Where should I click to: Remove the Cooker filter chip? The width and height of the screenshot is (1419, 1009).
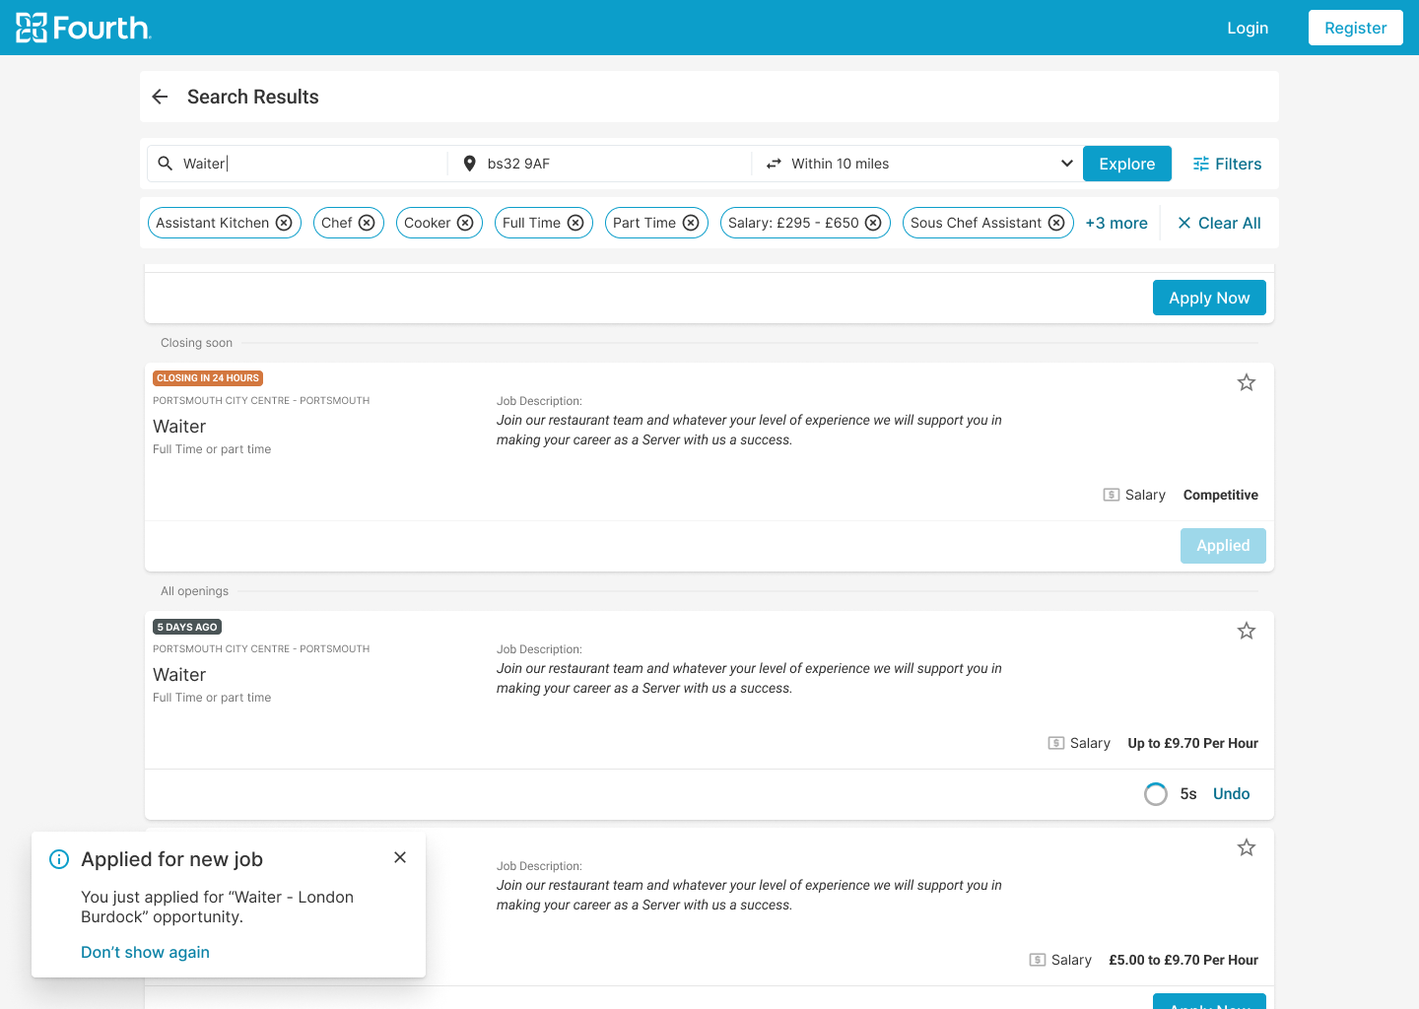tap(465, 223)
